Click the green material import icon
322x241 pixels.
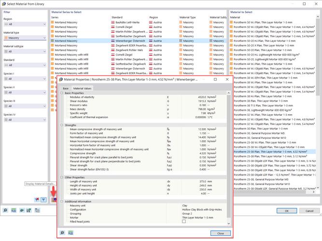(x=22, y=210)
